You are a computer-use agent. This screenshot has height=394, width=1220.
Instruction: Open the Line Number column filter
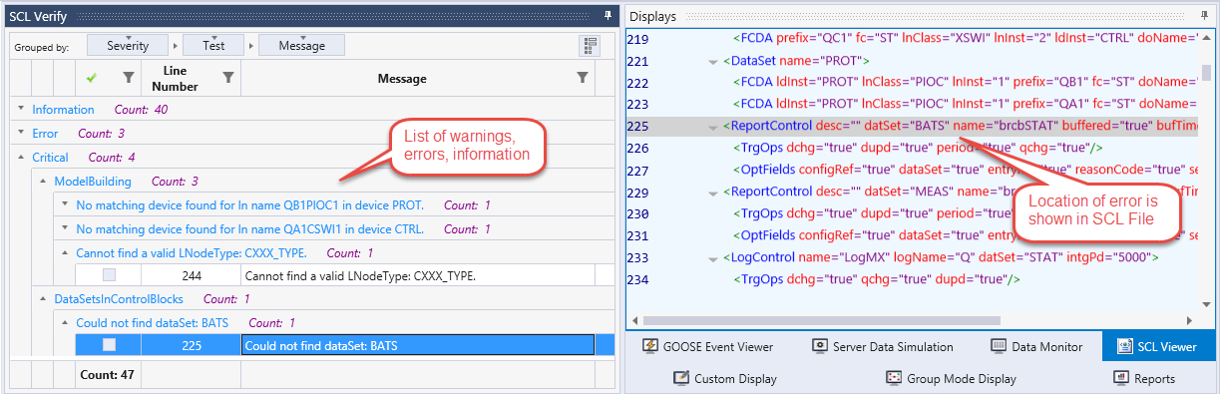227,78
